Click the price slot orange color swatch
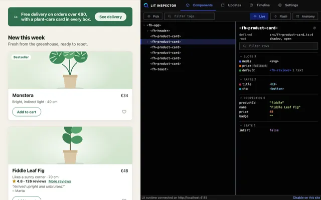Viewport: 321px width, 200px height. coord(240,66)
